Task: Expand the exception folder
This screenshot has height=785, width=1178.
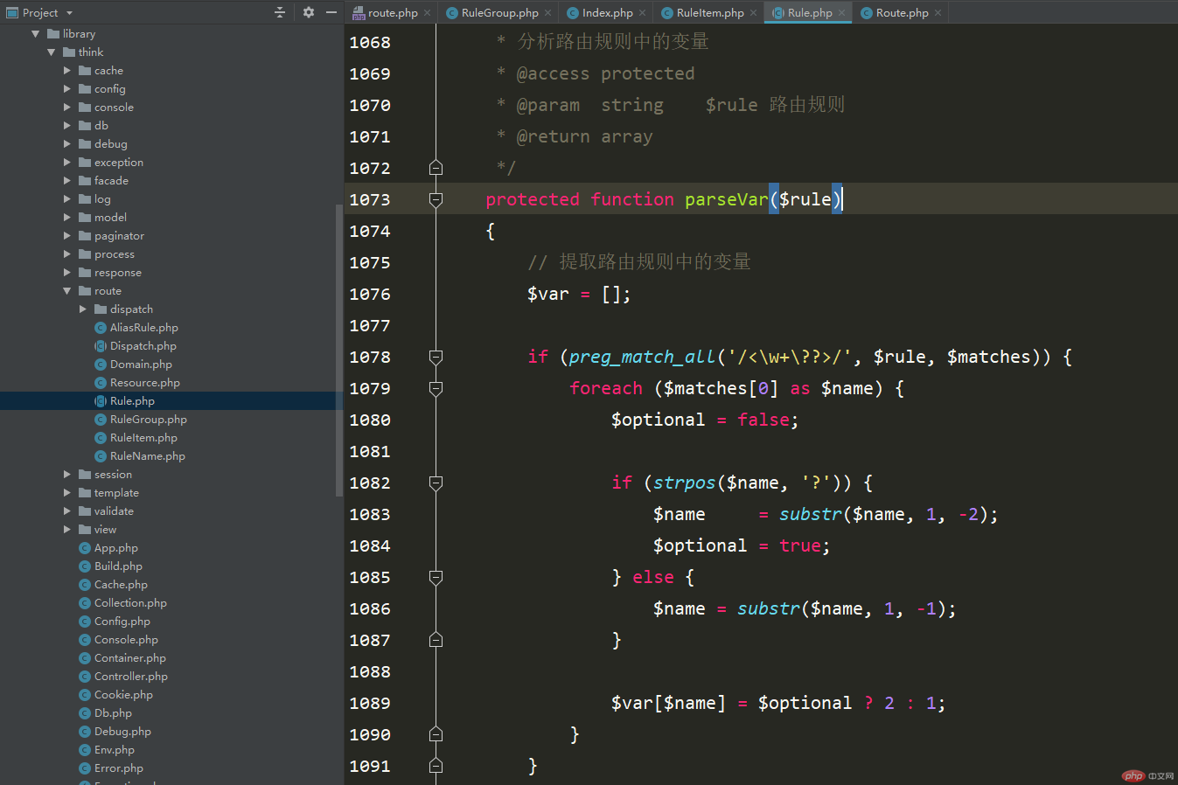Action: [67, 163]
